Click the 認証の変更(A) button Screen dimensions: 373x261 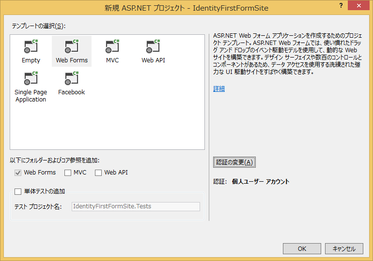tap(234, 162)
